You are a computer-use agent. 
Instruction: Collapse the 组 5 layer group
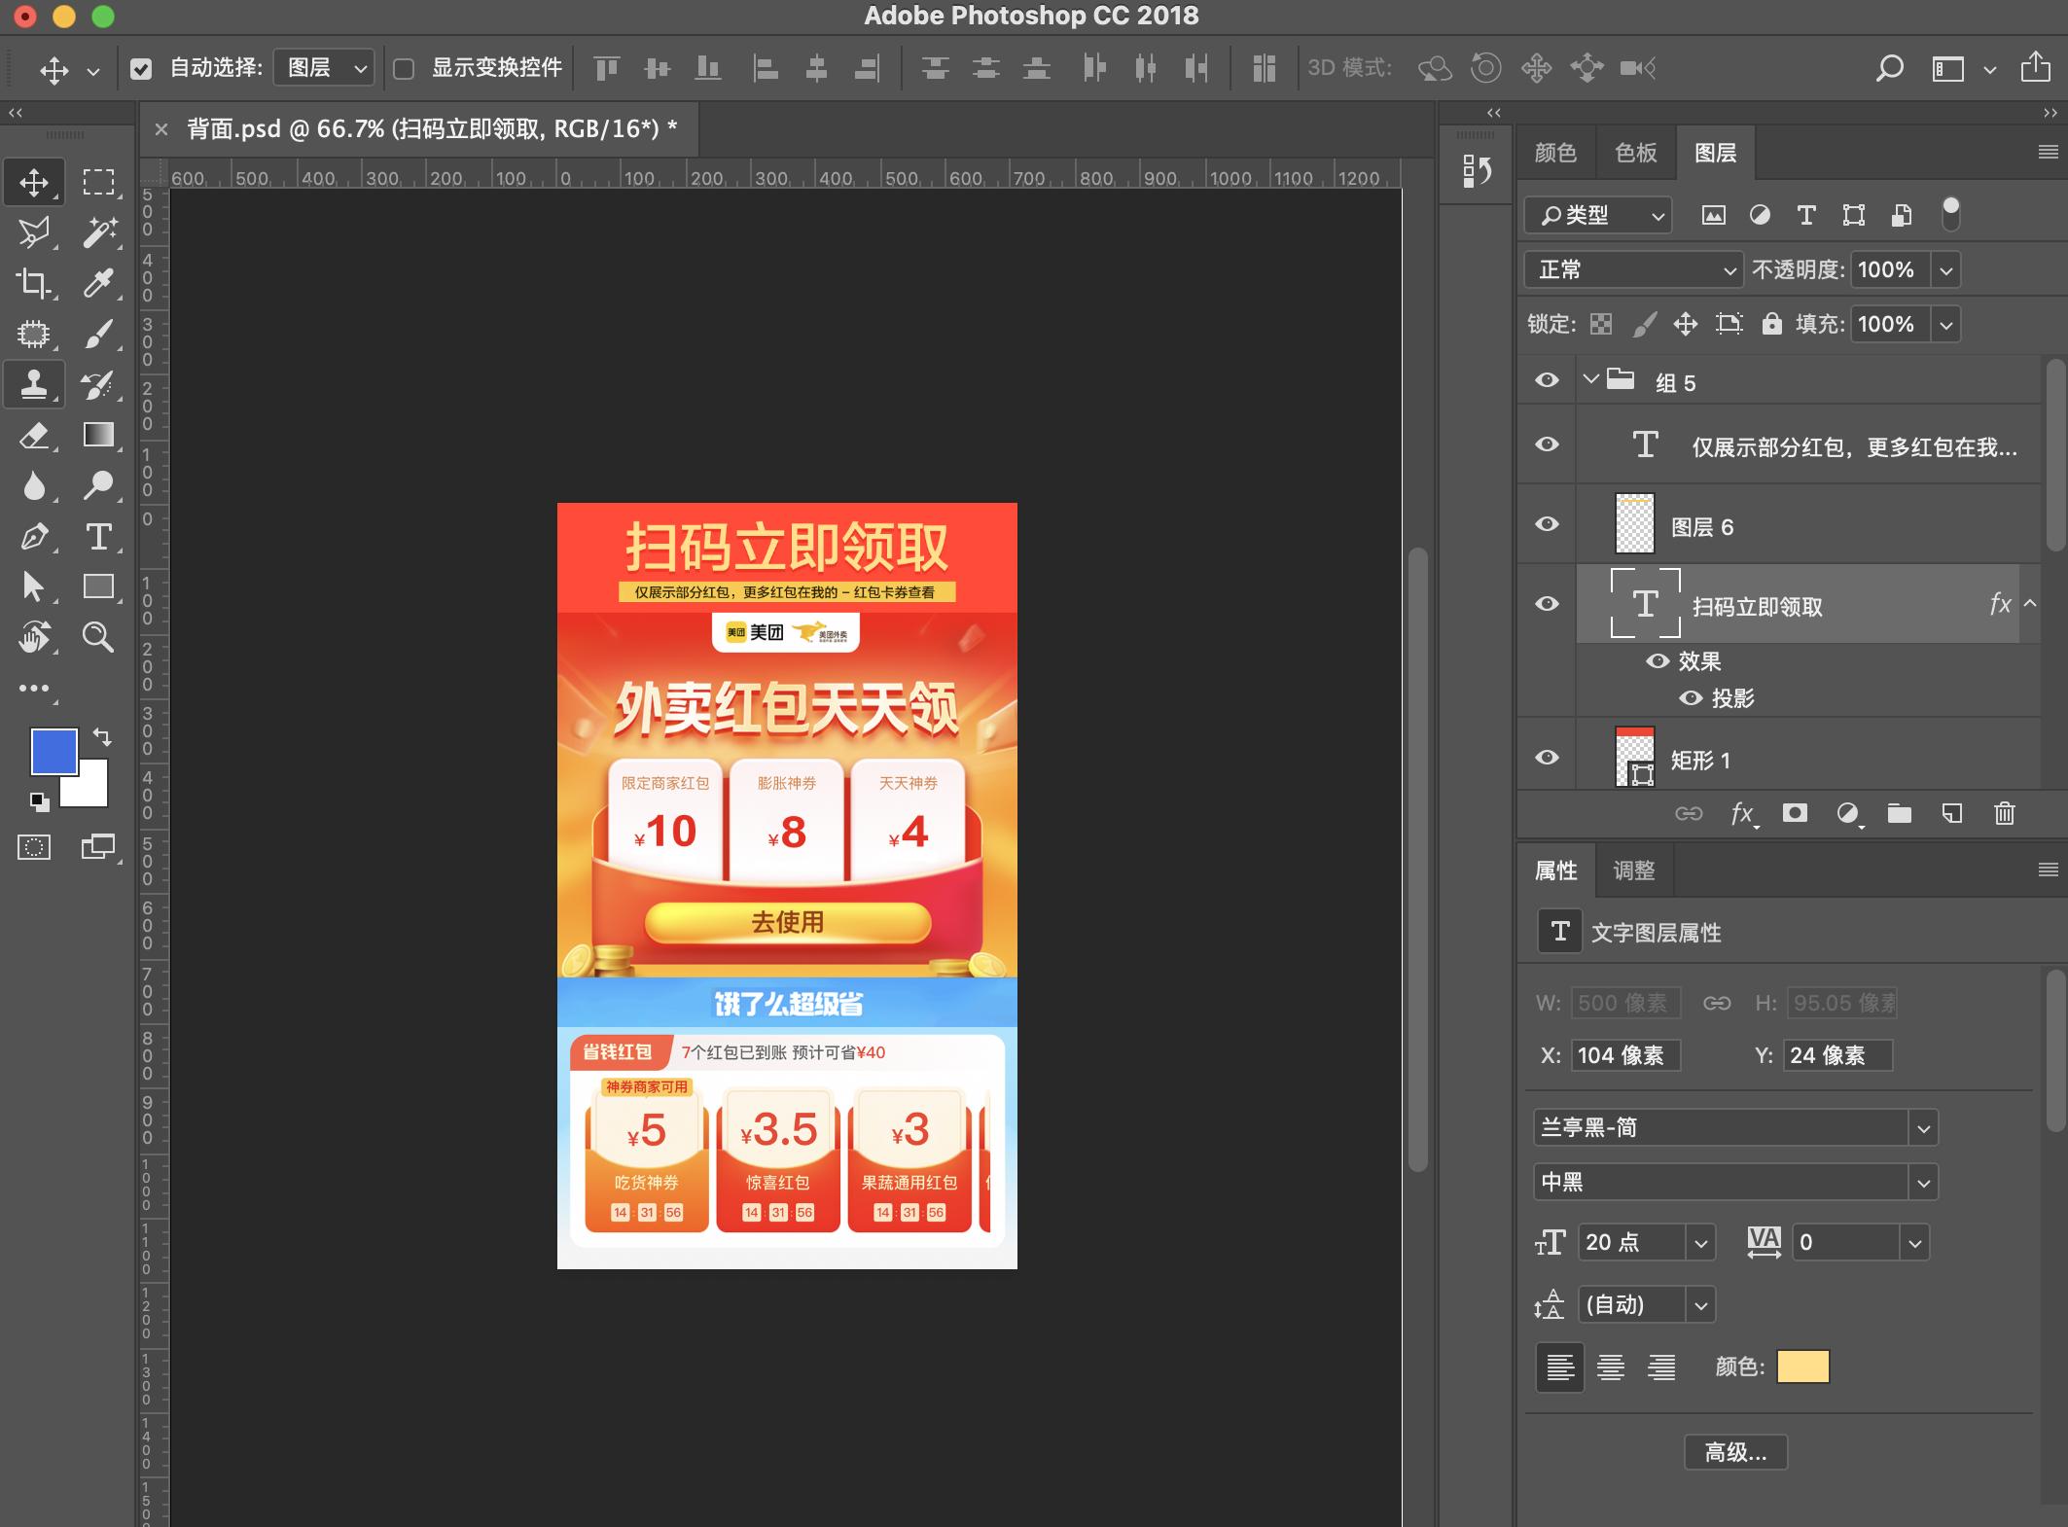pyautogui.click(x=1590, y=379)
